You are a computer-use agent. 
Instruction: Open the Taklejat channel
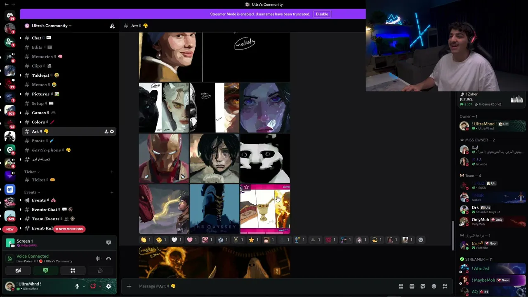[69, 75]
